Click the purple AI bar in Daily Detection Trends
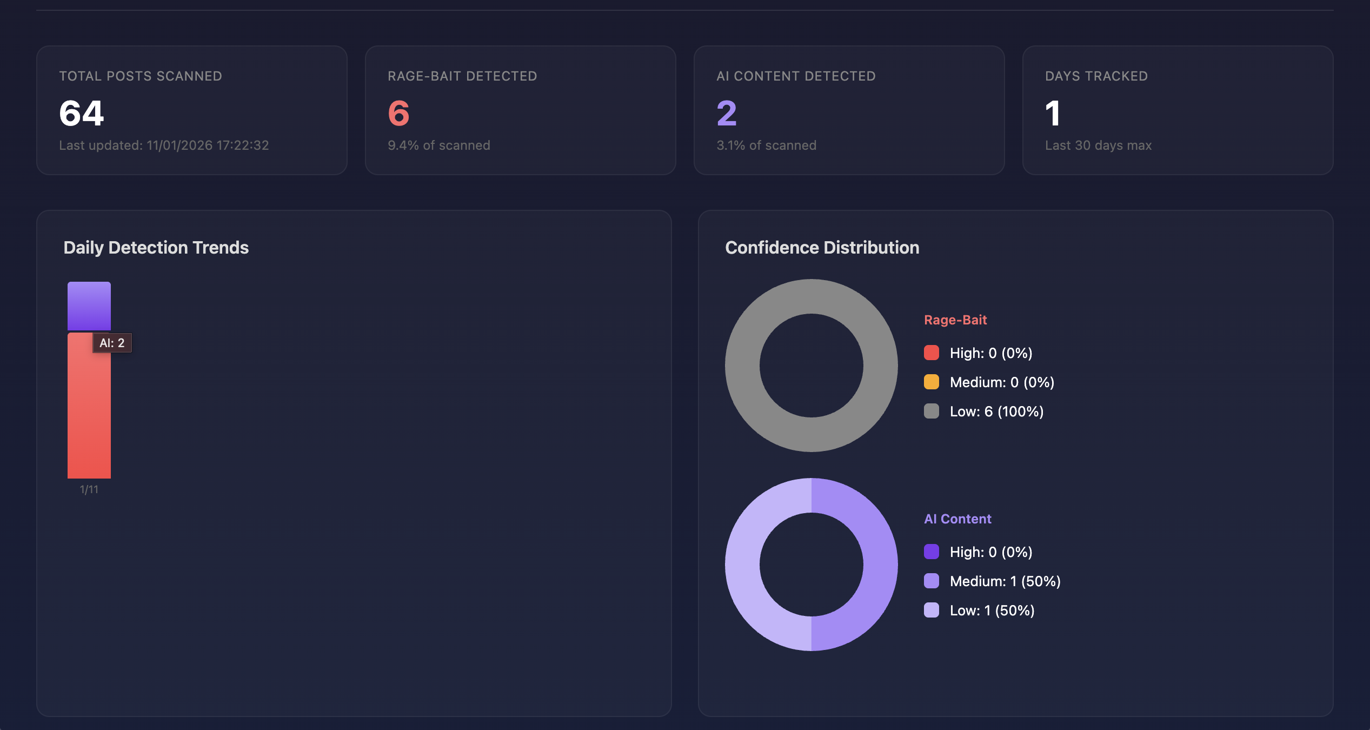 coord(89,306)
